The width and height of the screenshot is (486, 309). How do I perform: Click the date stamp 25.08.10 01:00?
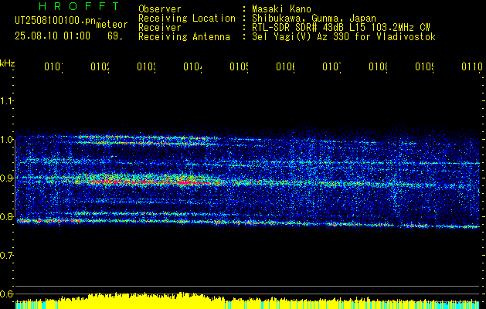[x=53, y=36]
